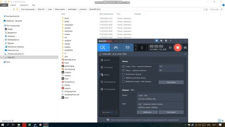The width and height of the screenshot is (225, 127).
Task: Open Local Disk (C:) in sidebar
Action: point(15,54)
